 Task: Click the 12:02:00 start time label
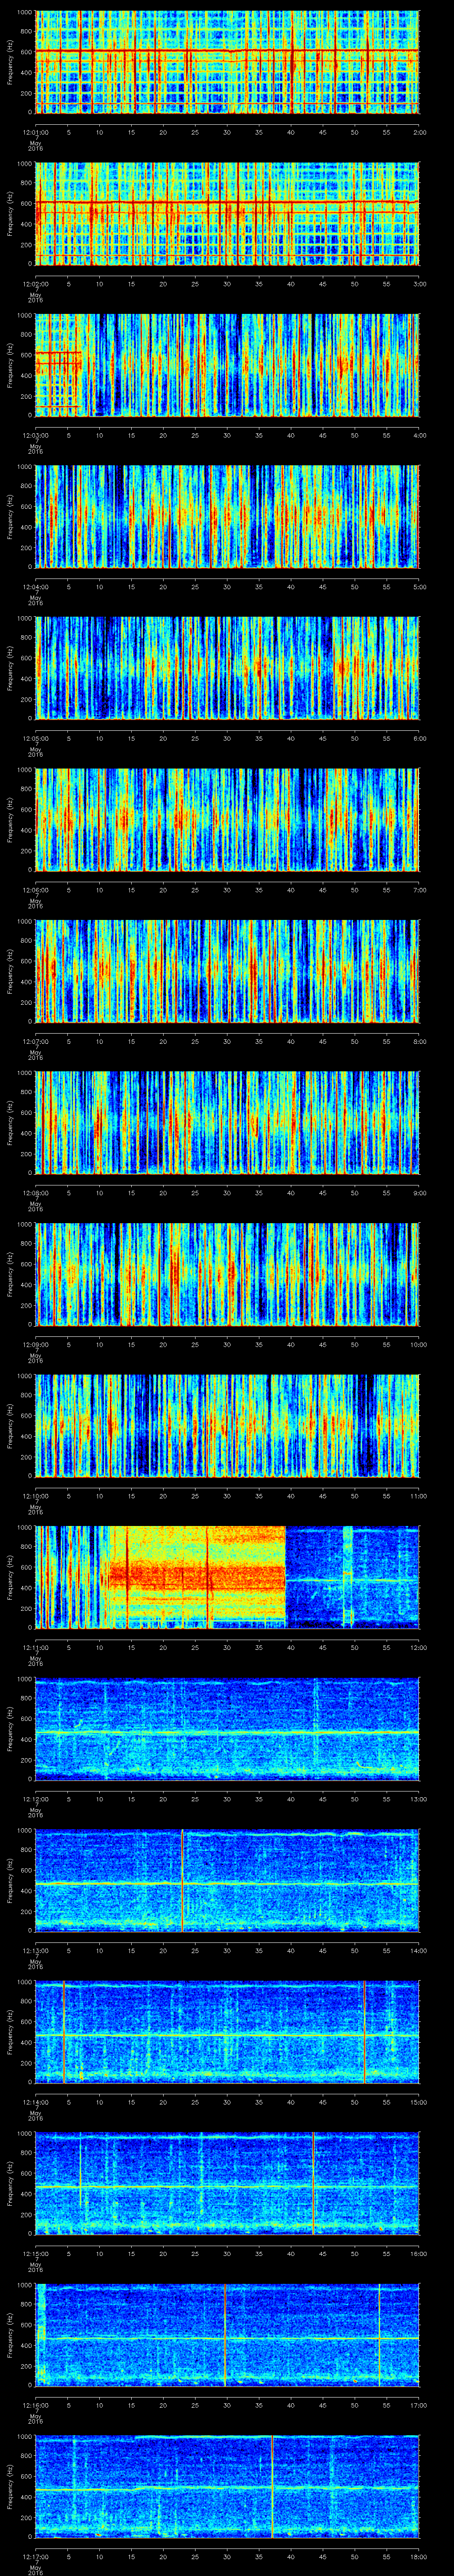tap(36, 284)
